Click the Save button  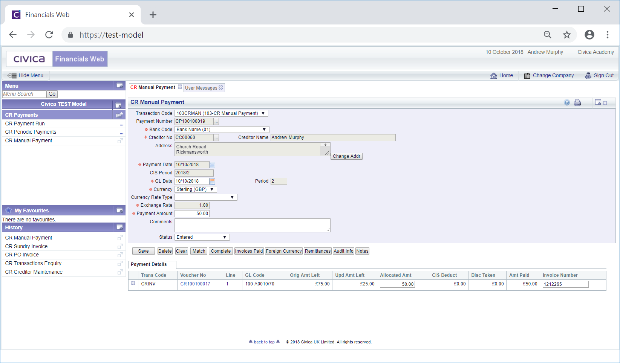pos(143,251)
